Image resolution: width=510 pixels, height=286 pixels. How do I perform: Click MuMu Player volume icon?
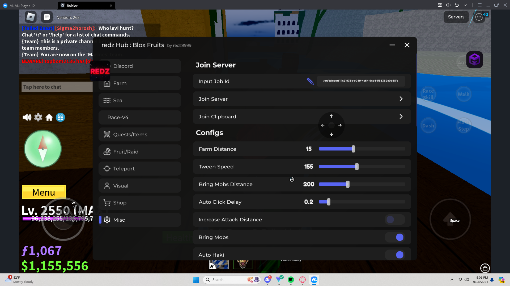pyautogui.click(x=448, y=5)
